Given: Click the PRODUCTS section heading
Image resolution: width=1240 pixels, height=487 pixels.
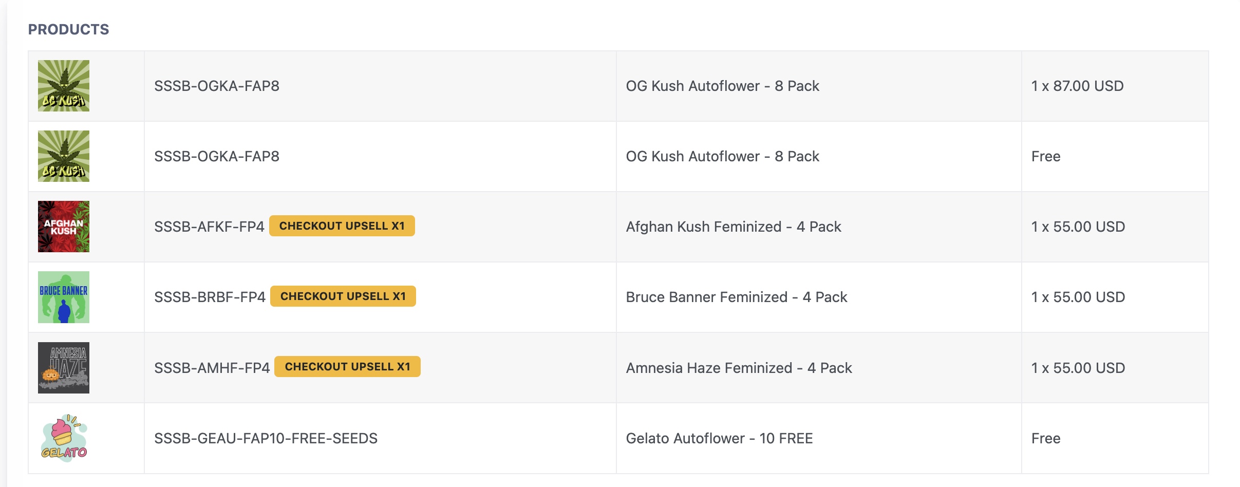Looking at the screenshot, I should (x=68, y=29).
